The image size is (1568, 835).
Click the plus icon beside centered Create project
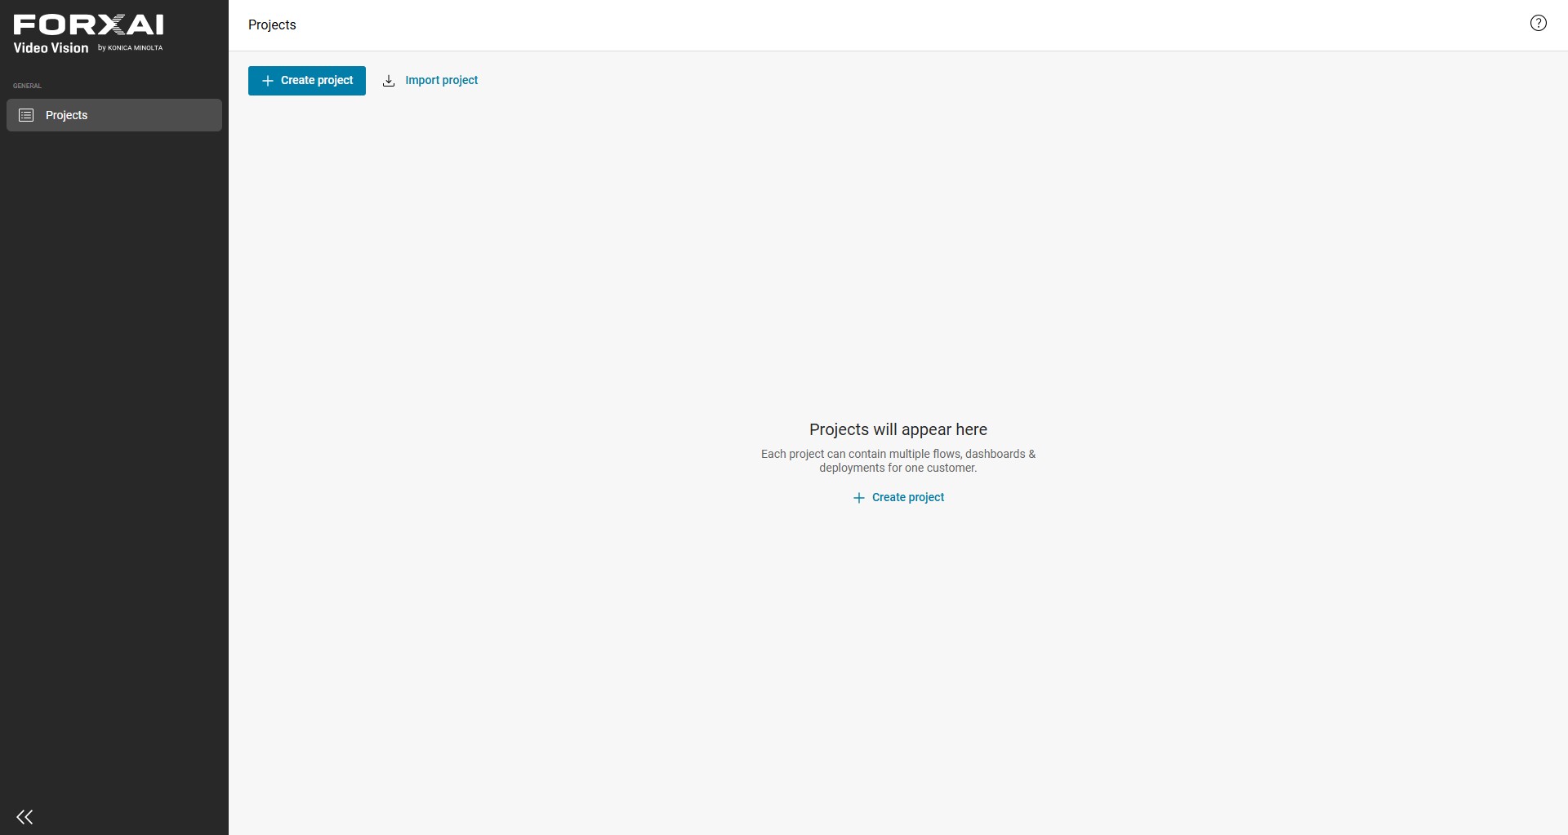pos(858,498)
